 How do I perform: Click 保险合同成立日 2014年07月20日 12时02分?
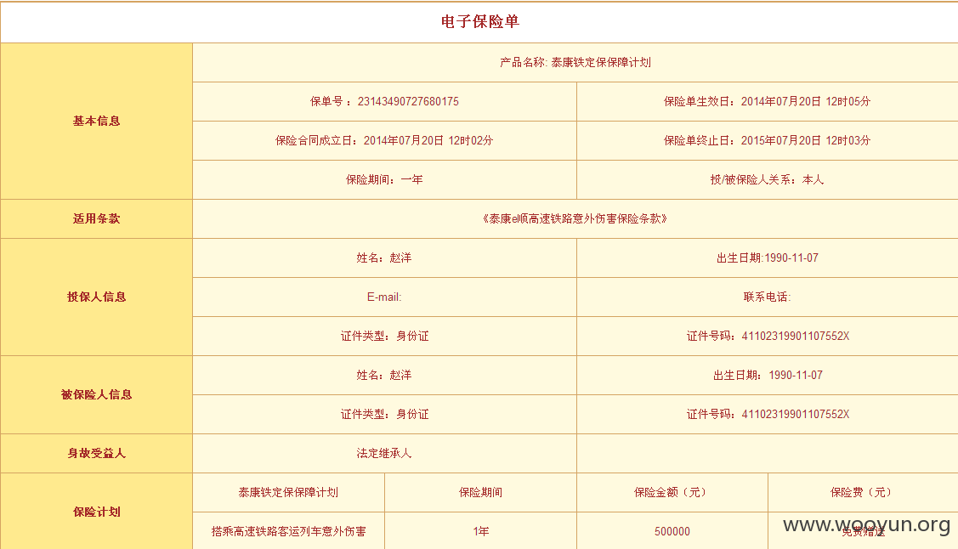pos(384,140)
